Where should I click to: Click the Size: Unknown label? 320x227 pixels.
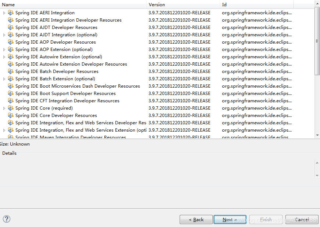(15, 144)
